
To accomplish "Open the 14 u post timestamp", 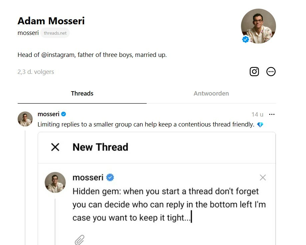I will pos(257,115).
